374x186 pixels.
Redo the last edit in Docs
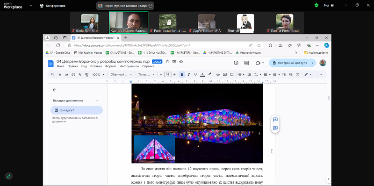tap(66, 75)
